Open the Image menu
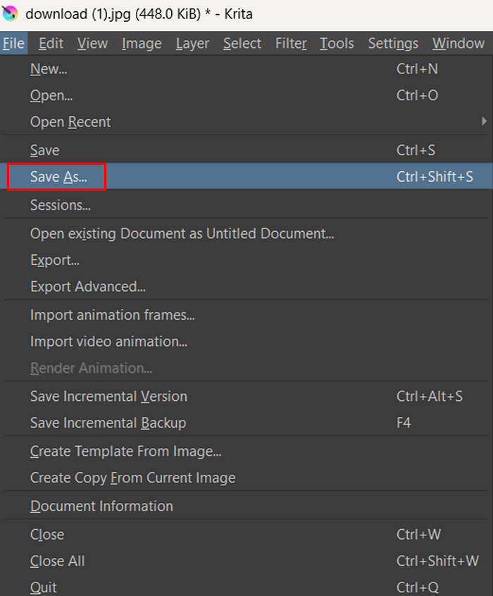The height and width of the screenshot is (596, 493). point(142,44)
